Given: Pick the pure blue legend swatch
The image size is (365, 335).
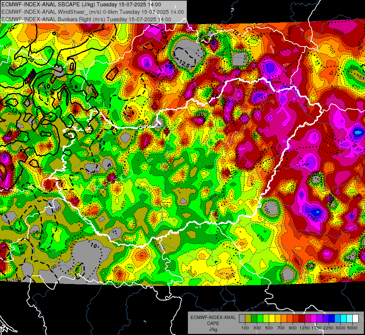Looking at the screenshot, I should 332,319.
